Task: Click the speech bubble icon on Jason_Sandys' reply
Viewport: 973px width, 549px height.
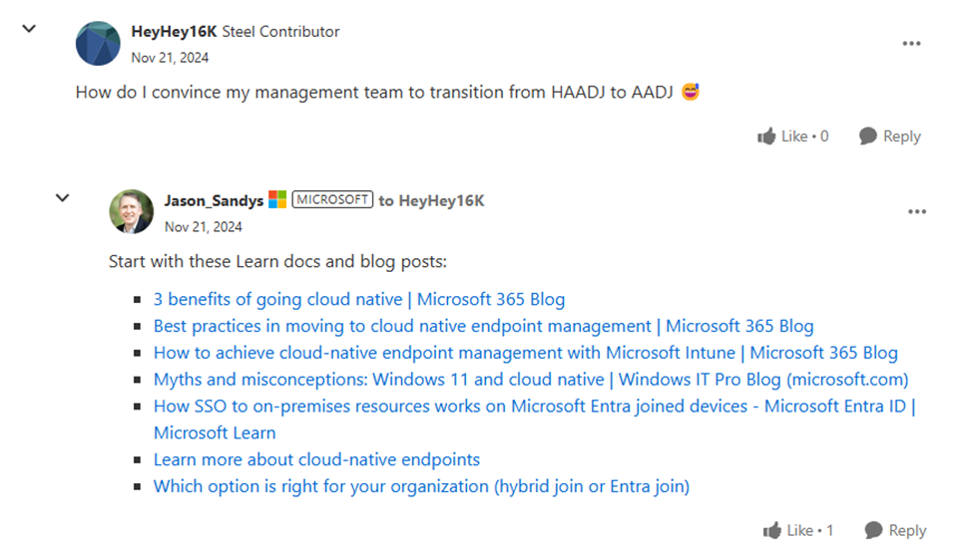Action: pos(873,530)
